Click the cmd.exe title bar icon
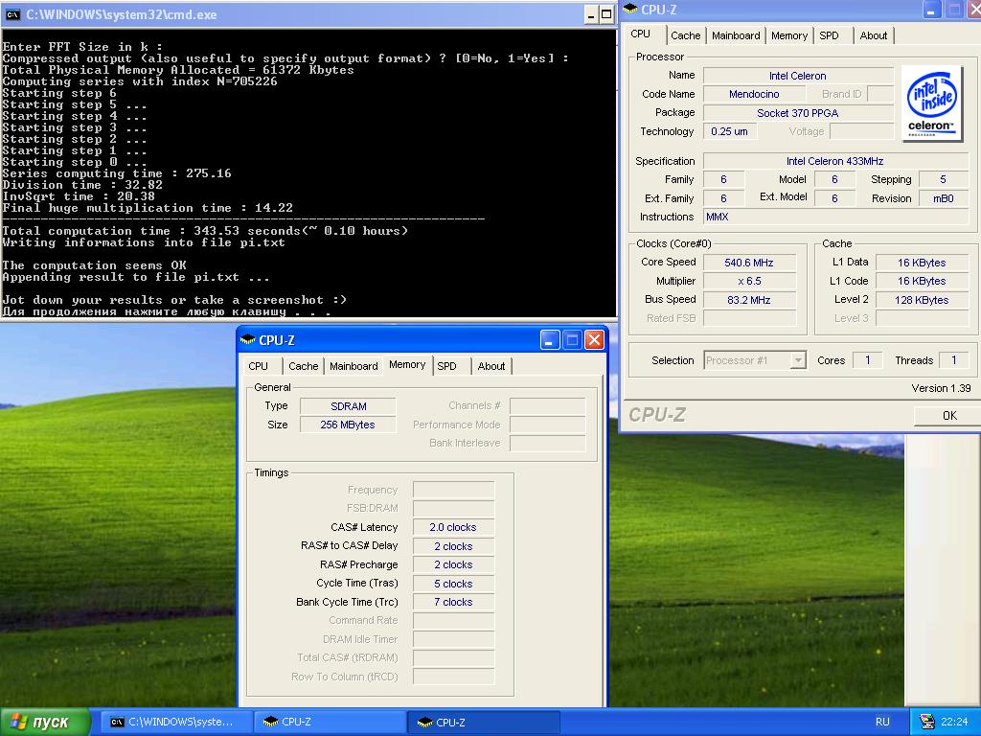 coord(12,14)
